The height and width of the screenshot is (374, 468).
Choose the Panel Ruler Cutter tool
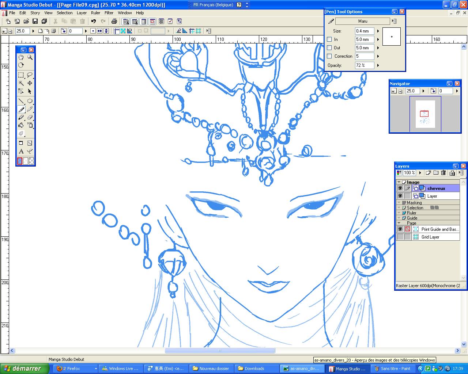coord(30,143)
